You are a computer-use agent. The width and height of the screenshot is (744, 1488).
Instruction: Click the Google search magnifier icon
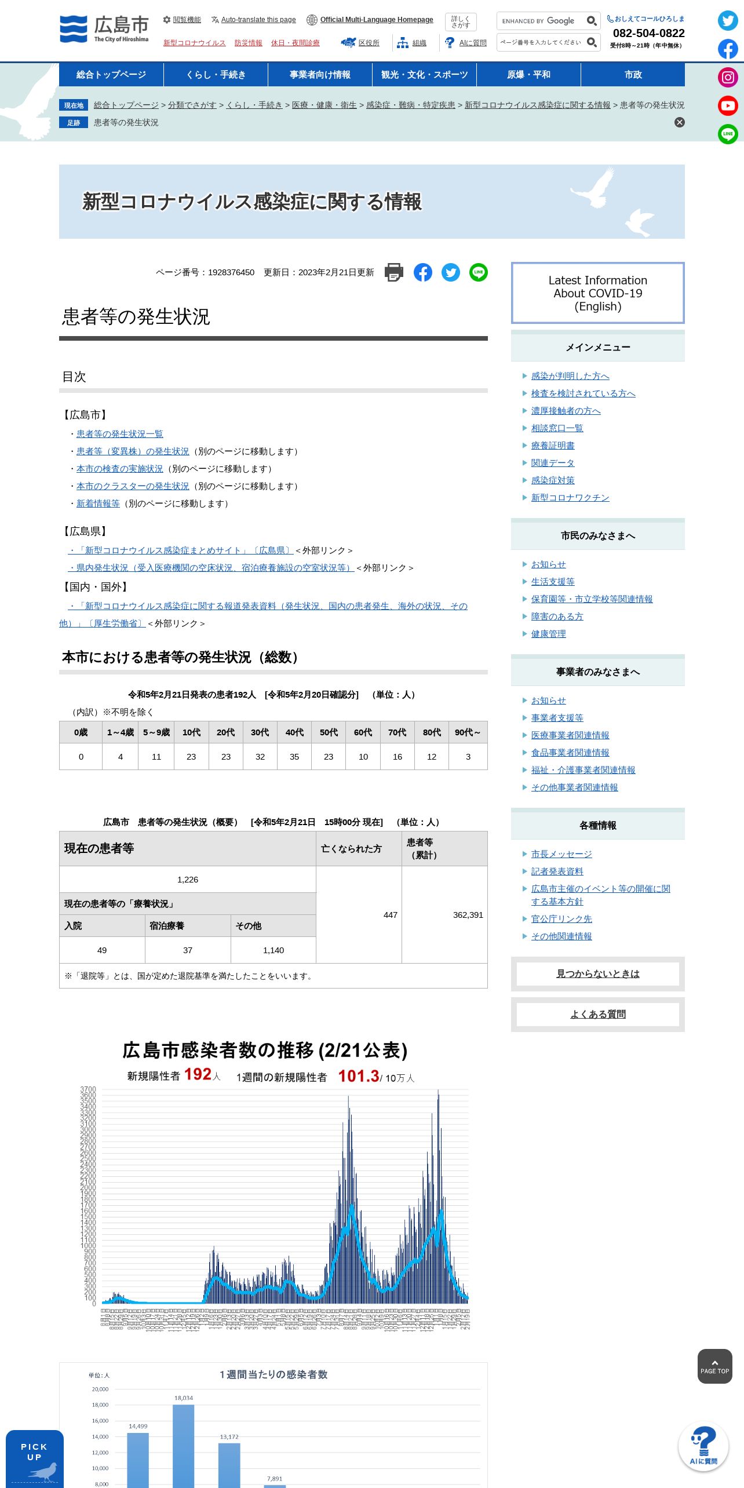pyautogui.click(x=592, y=21)
